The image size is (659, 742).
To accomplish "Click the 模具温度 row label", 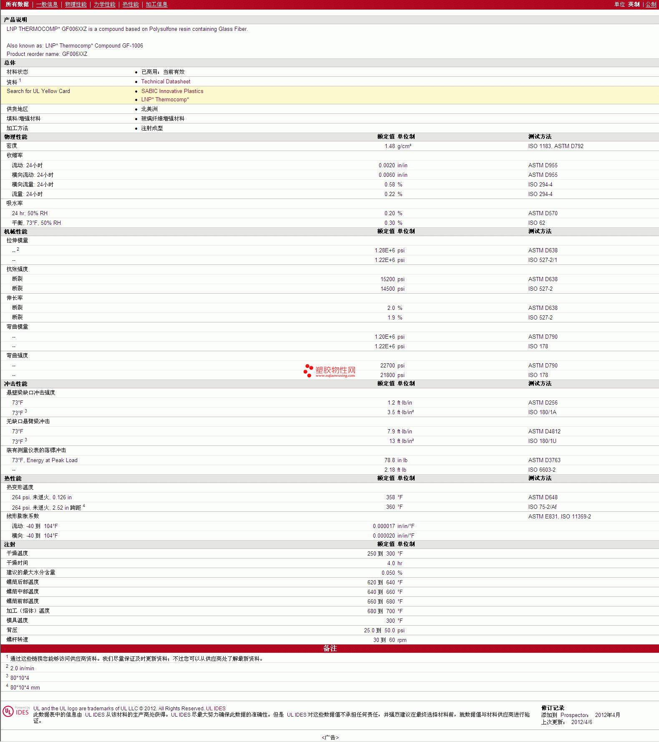I will pos(17,621).
